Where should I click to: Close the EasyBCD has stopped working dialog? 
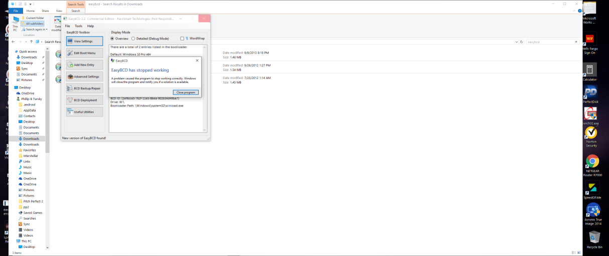tap(197, 60)
